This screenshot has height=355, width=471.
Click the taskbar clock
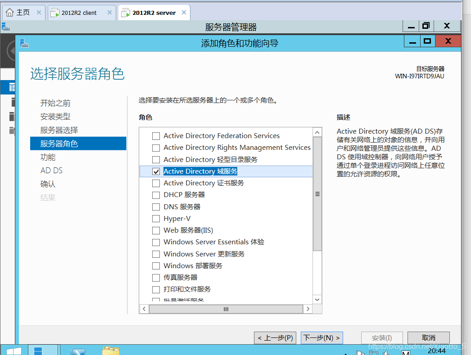click(x=436, y=351)
